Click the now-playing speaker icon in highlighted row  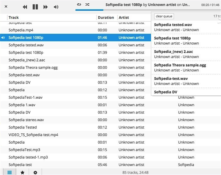click(x=3, y=38)
